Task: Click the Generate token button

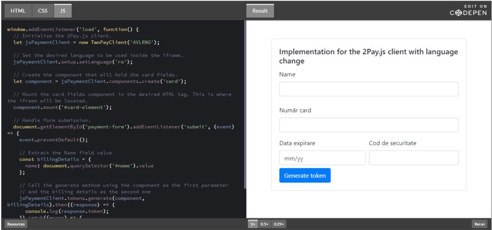Action: click(305, 175)
